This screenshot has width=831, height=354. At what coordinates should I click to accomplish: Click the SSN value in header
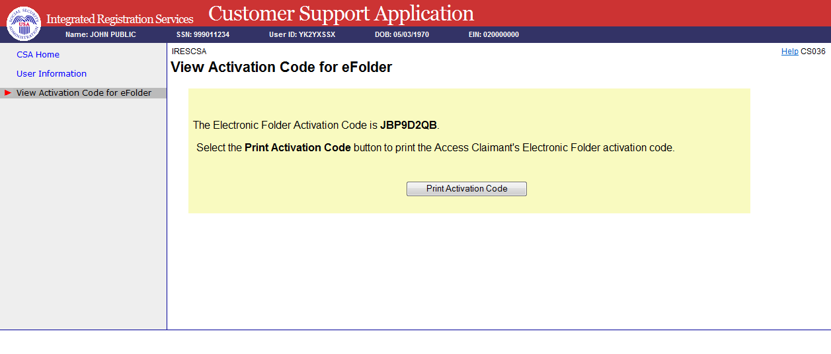click(x=203, y=34)
